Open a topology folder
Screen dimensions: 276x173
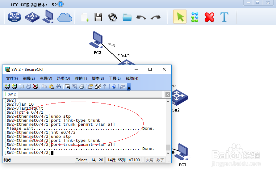[127, 17]
